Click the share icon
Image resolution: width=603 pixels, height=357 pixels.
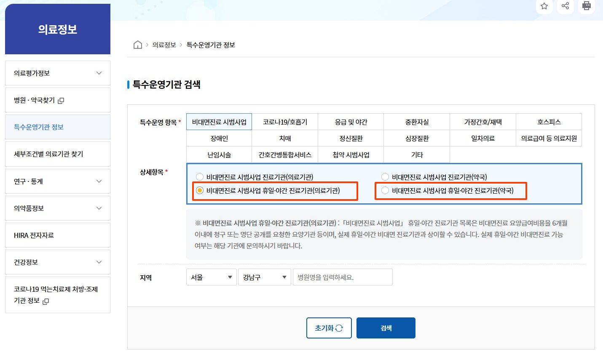point(565,6)
